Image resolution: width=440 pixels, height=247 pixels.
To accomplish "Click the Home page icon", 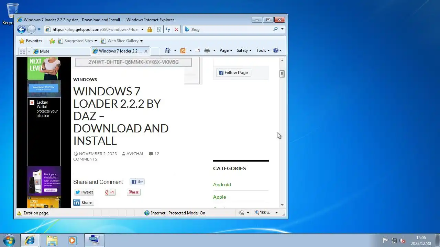I will pyautogui.click(x=168, y=50).
